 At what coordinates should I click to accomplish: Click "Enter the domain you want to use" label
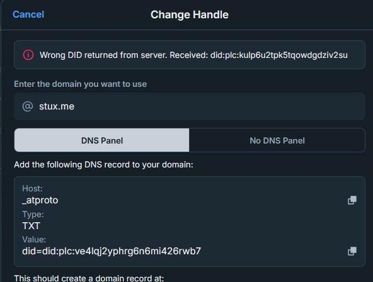pos(81,84)
